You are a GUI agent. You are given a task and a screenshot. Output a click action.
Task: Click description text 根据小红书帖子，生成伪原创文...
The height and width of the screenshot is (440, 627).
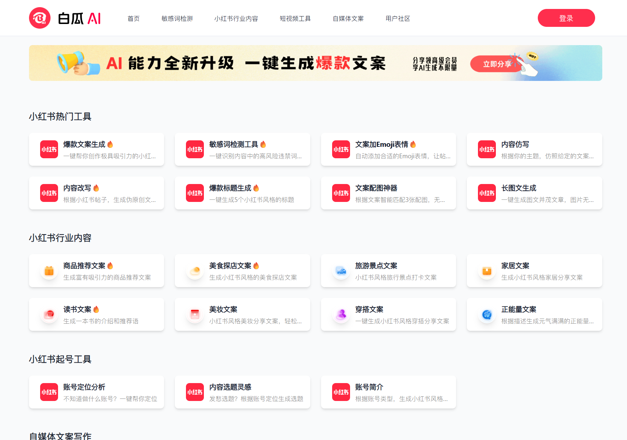click(109, 200)
